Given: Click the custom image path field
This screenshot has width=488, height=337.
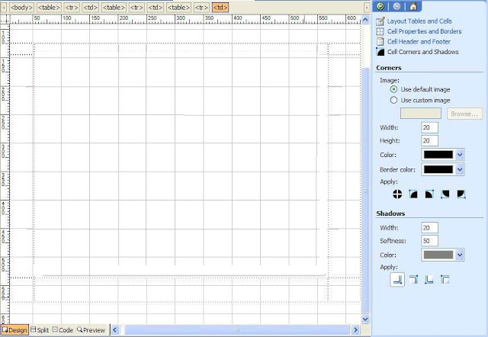Looking at the screenshot, I should click(420, 114).
